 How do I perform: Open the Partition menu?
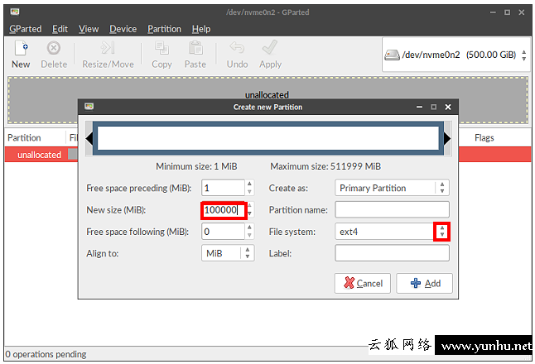click(165, 29)
